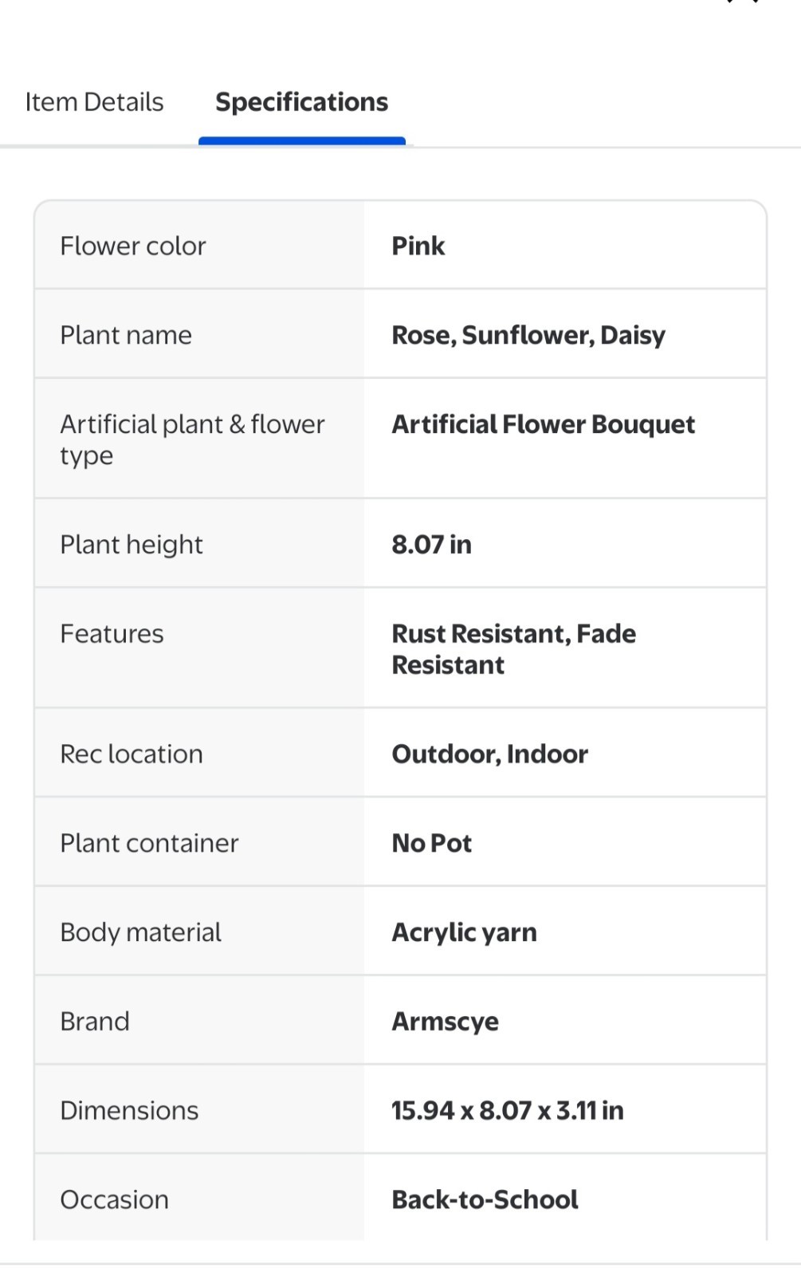This screenshot has height=1276, width=801.
Task: Click the Rec location label
Action: 132,754
